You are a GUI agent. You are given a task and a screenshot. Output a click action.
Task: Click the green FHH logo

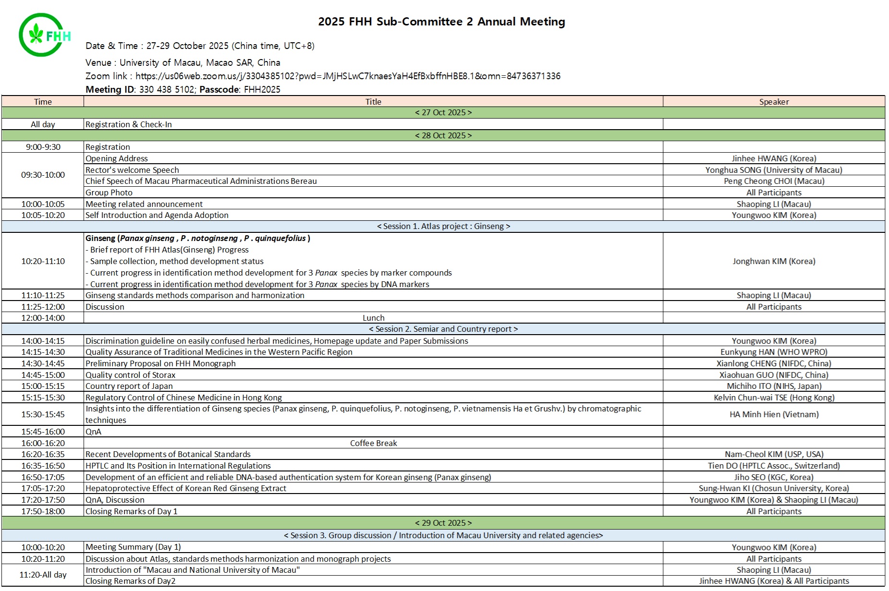[x=44, y=35]
